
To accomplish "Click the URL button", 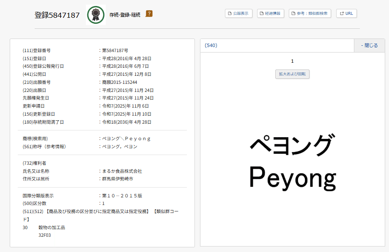I will [x=346, y=14].
